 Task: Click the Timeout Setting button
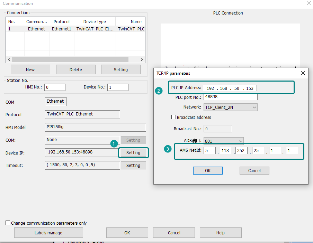coord(133,166)
